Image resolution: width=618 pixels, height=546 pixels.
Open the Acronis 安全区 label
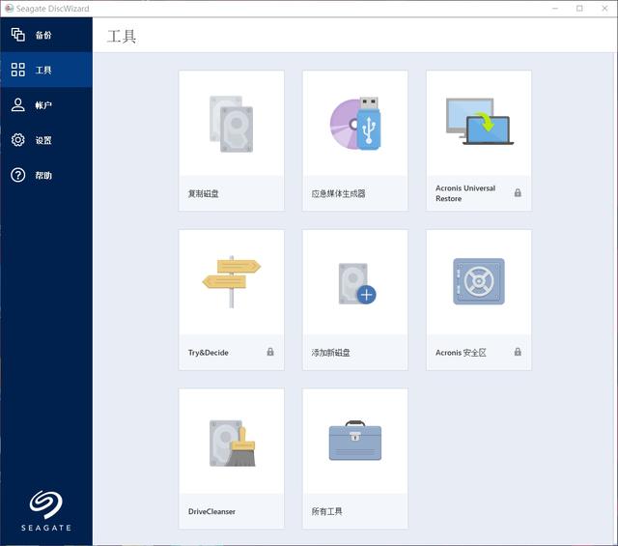(x=461, y=353)
